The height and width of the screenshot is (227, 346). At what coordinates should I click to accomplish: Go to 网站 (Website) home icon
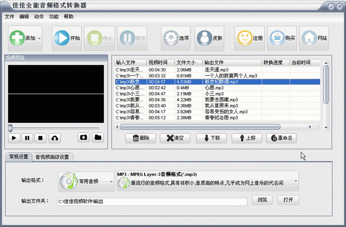pyautogui.click(x=309, y=38)
